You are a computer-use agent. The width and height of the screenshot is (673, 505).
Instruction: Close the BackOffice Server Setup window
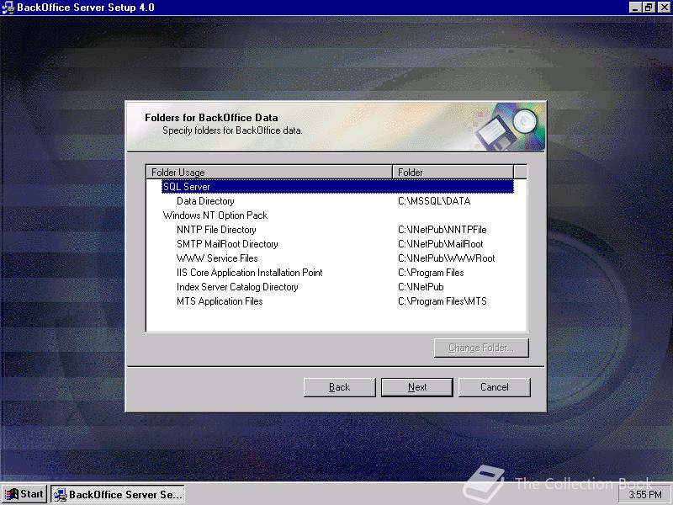click(664, 8)
